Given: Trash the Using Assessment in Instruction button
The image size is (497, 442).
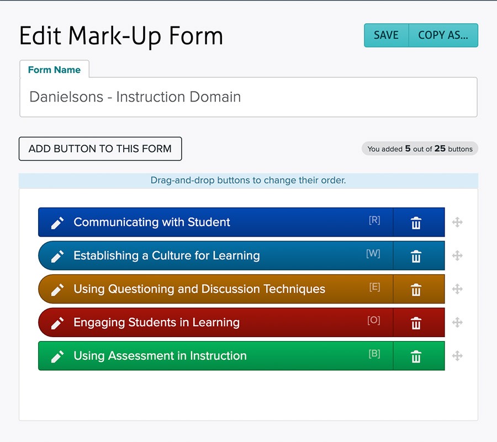Looking at the screenshot, I should coord(416,356).
